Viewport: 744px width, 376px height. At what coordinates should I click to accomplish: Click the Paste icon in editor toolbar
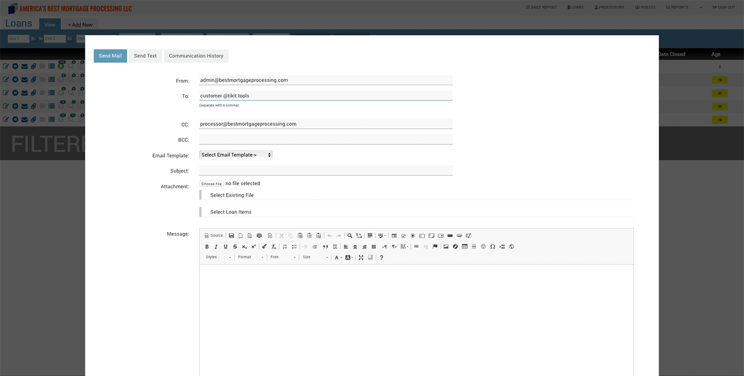[x=300, y=236]
